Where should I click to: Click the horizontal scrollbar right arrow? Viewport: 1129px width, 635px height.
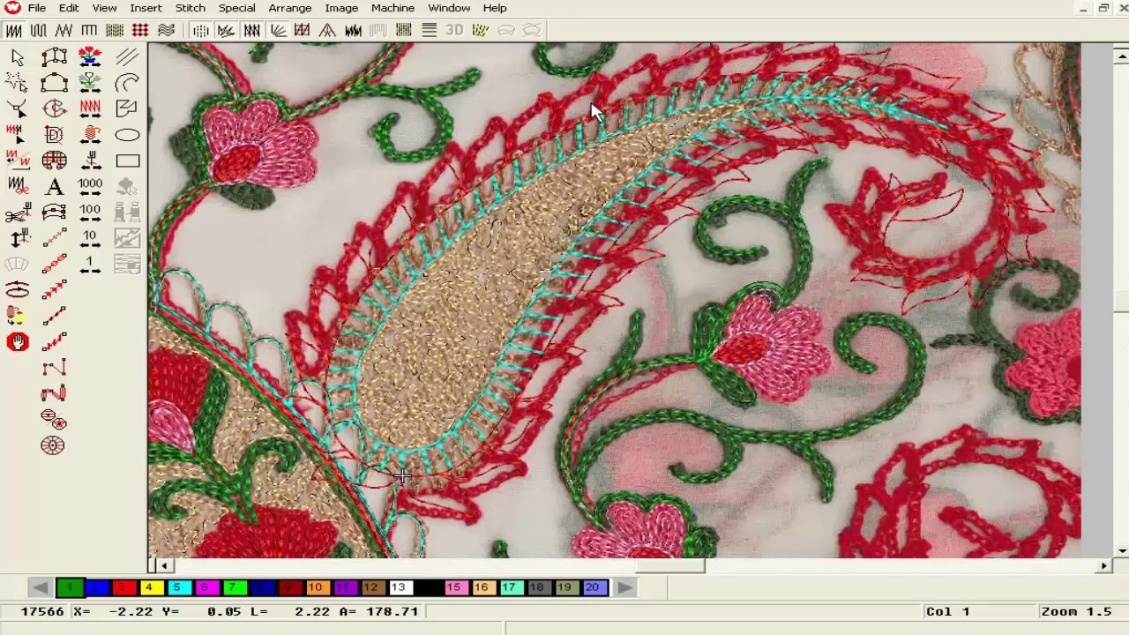tap(1103, 566)
